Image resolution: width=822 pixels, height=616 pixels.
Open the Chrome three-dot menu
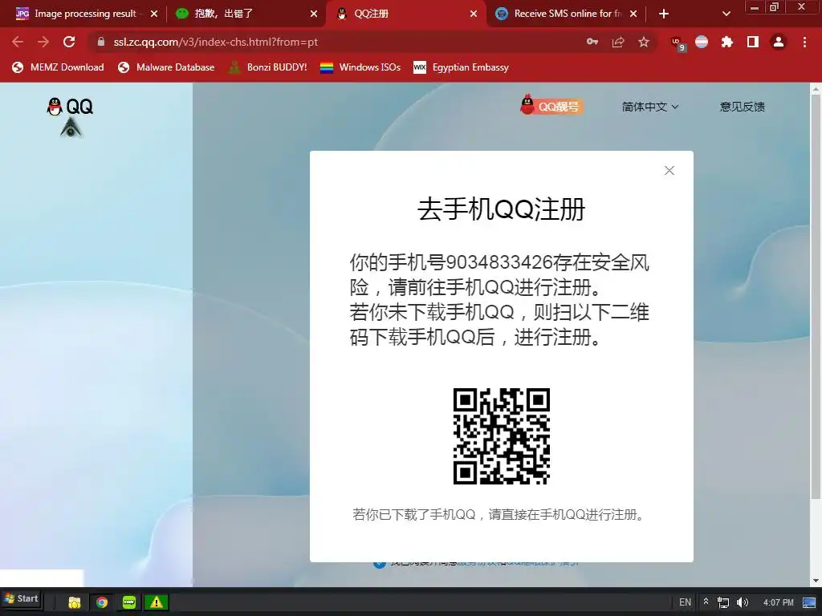[804, 42]
